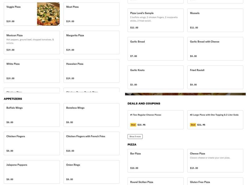Open the Bar Pizza listing
This screenshot has height=185, width=247.
pyautogui.click(x=156, y=160)
